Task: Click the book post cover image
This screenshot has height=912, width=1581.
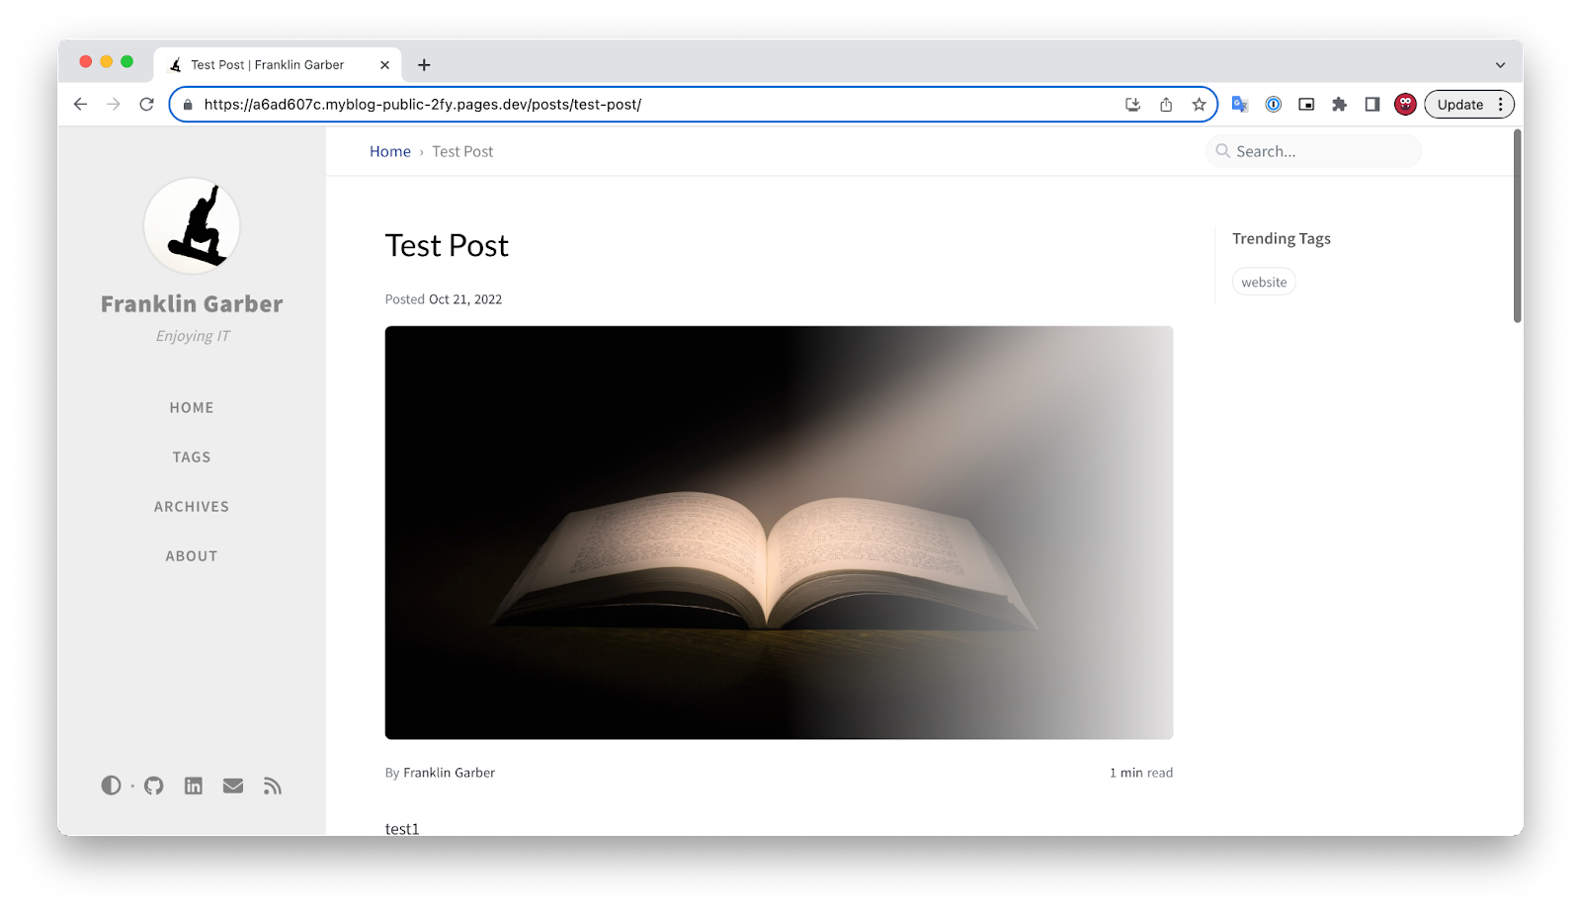Action: point(779,533)
